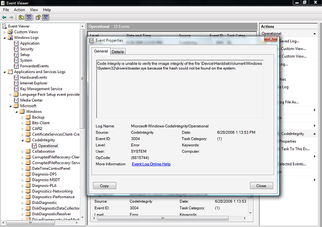
Task: Click the preview pane horizontal scrollbar thumb
Action: 163,218
